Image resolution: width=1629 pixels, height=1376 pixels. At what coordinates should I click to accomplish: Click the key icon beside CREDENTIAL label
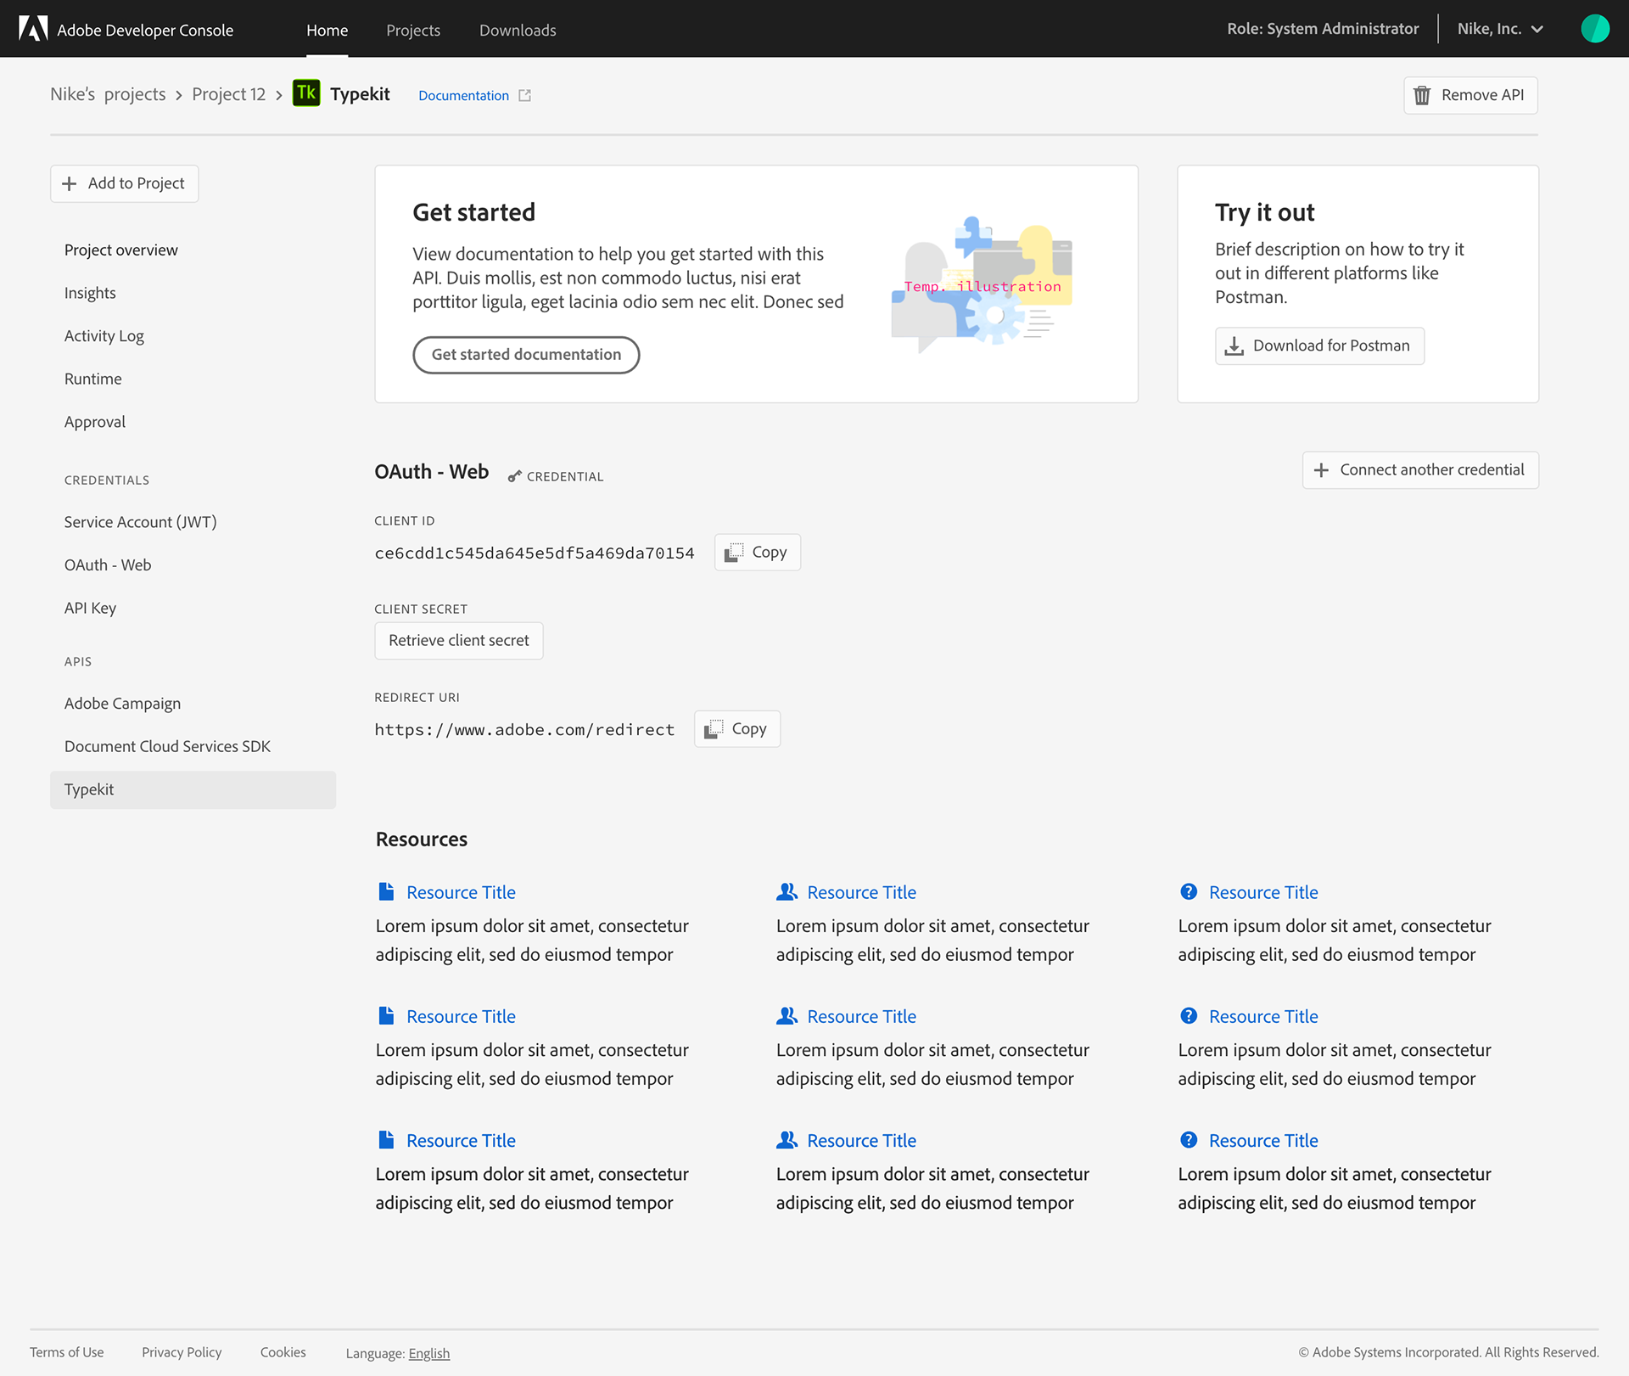514,476
